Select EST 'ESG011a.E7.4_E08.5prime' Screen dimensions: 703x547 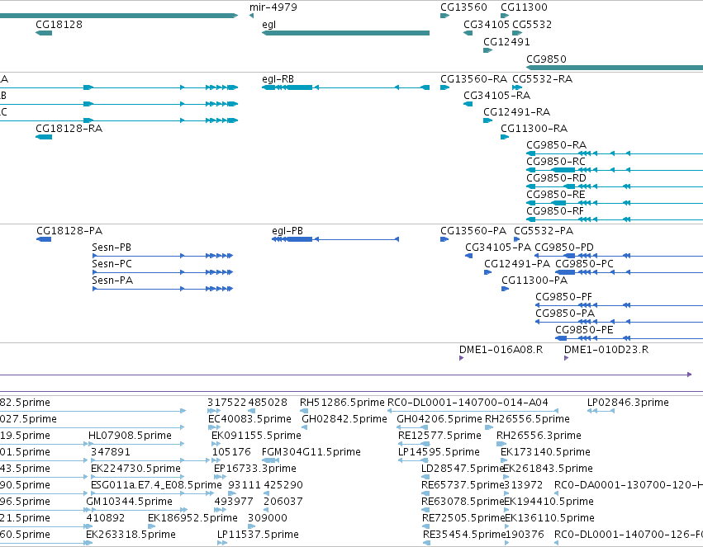156,486
